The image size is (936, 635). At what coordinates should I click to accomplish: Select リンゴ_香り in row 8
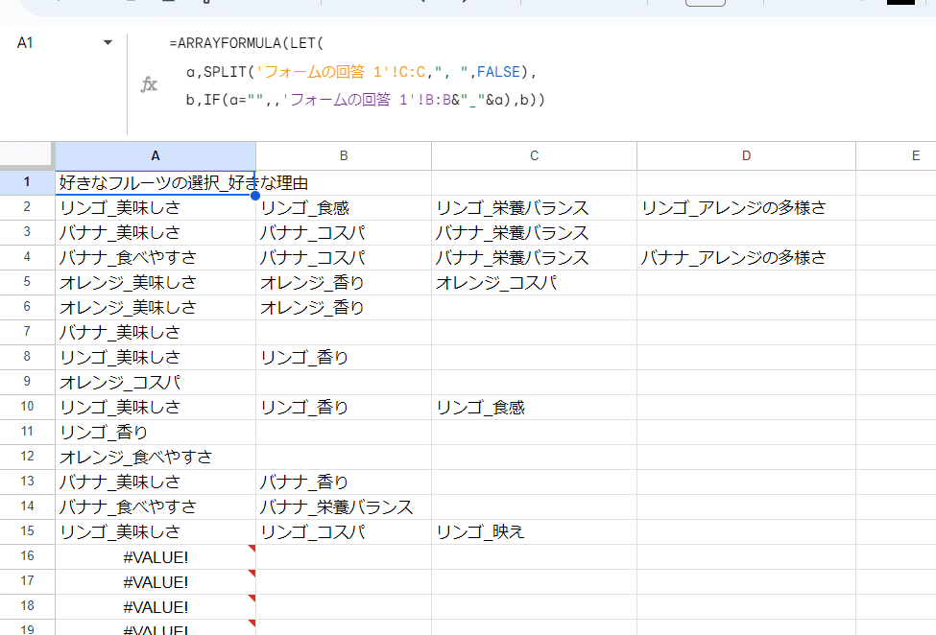(344, 357)
